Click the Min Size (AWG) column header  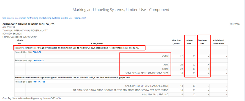[176, 42]
